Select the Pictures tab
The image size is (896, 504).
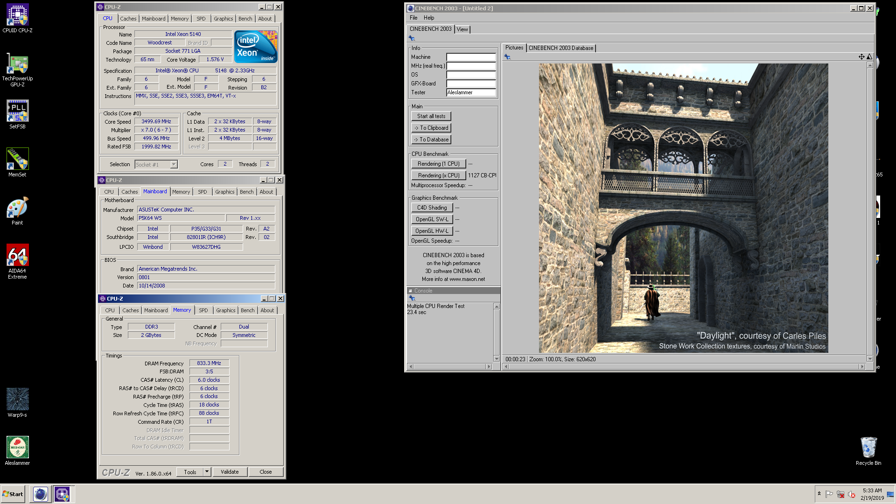tap(514, 48)
